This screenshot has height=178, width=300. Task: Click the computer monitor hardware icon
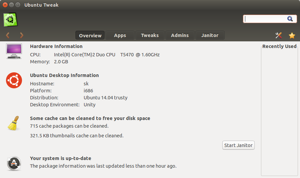[14, 51]
